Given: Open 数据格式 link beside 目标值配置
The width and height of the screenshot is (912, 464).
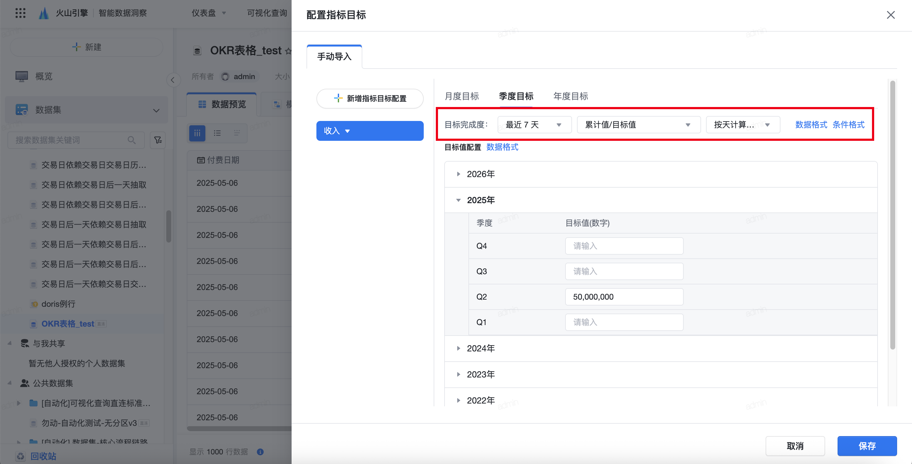Looking at the screenshot, I should click(502, 147).
